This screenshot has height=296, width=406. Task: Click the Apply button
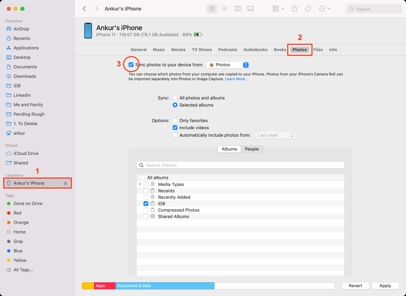[x=385, y=286]
